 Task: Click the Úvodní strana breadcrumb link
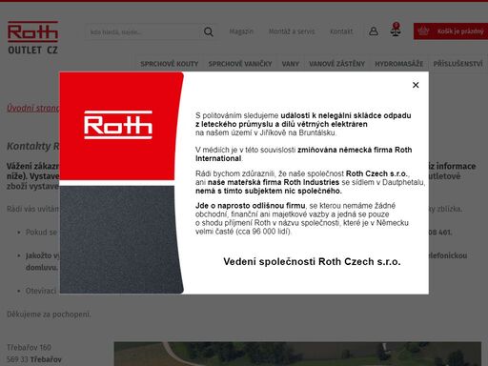pos(33,108)
